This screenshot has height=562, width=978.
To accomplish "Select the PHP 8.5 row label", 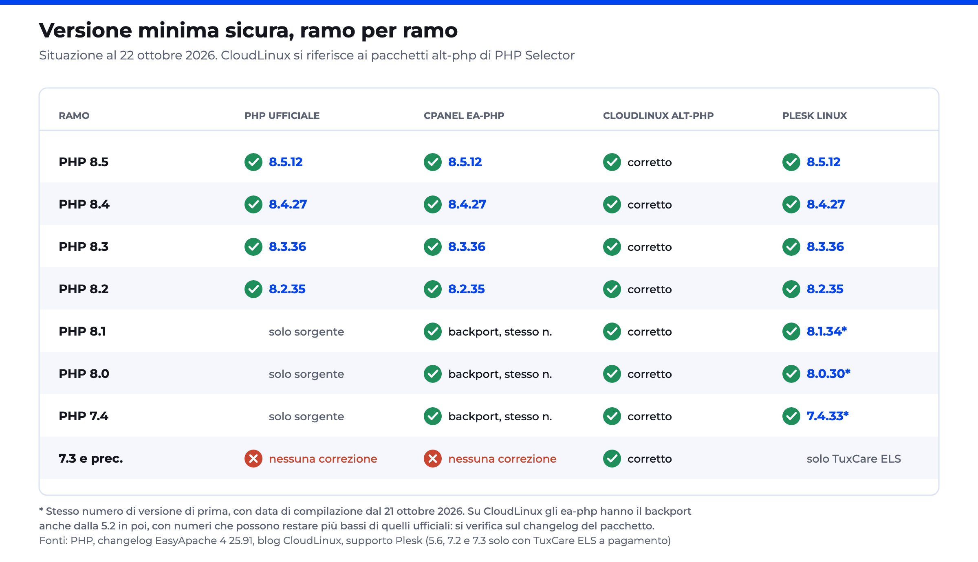I will pyautogui.click(x=84, y=162).
